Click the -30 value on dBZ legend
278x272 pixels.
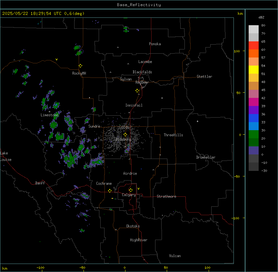[x=264, y=171]
